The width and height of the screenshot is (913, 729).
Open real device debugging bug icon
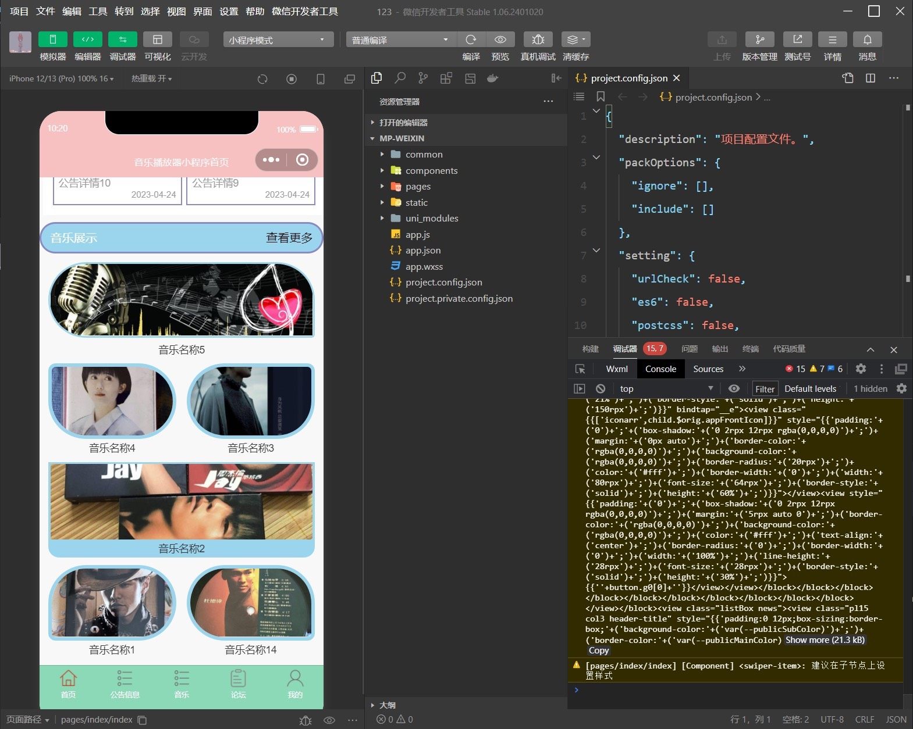click(x=538, y=40)
